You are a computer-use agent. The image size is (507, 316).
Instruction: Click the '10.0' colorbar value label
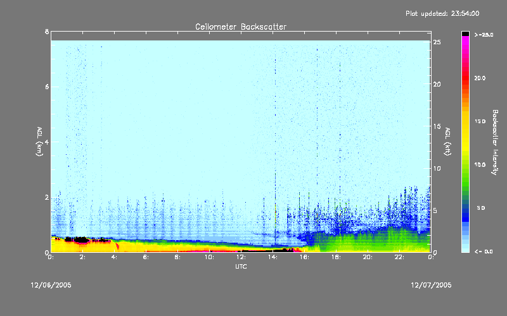click(x=480, y=164)
